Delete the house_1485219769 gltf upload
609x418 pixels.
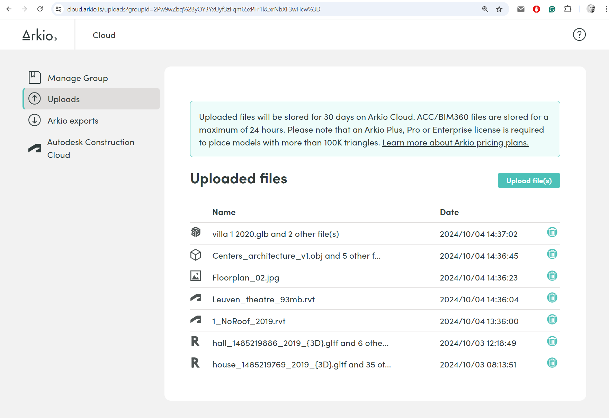tap(552, 363)
